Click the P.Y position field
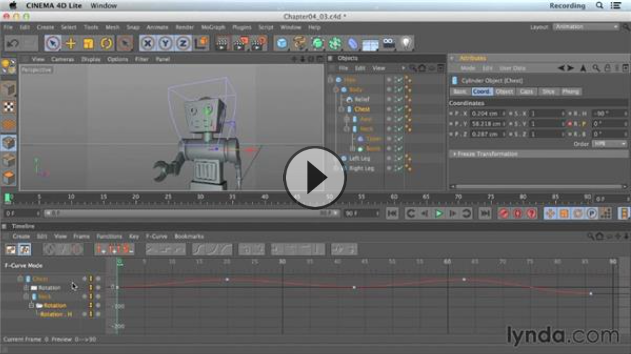631x354 pixels. (x=487, y=124)
